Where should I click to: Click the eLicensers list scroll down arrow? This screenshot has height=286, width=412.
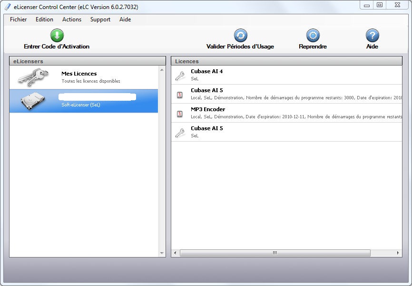coord(162,253)
